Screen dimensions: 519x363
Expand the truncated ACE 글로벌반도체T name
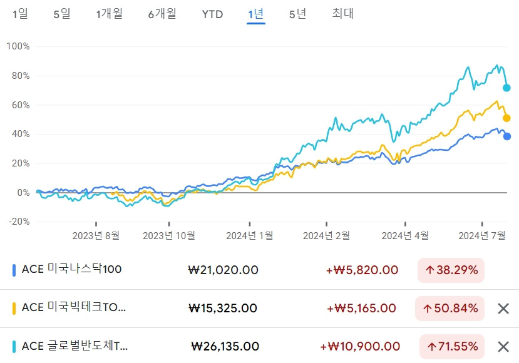point(75,346)
